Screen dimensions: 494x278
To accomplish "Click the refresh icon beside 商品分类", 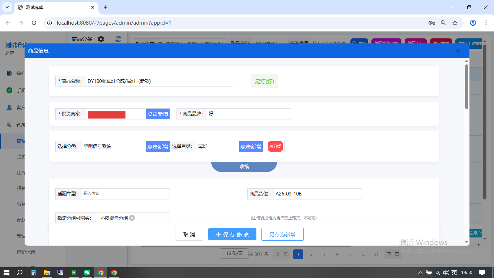I will pyautogui.click(x=118, y=39).
